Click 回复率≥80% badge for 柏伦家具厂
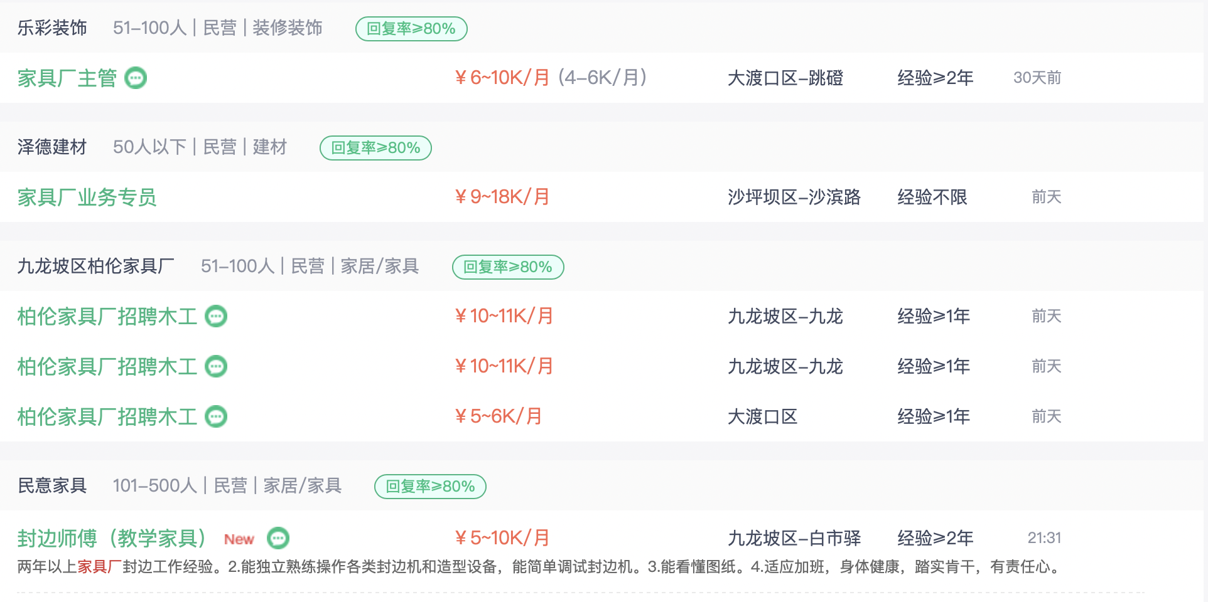The height and width of the screenshot is (602, 1208). tap(508, 267)
